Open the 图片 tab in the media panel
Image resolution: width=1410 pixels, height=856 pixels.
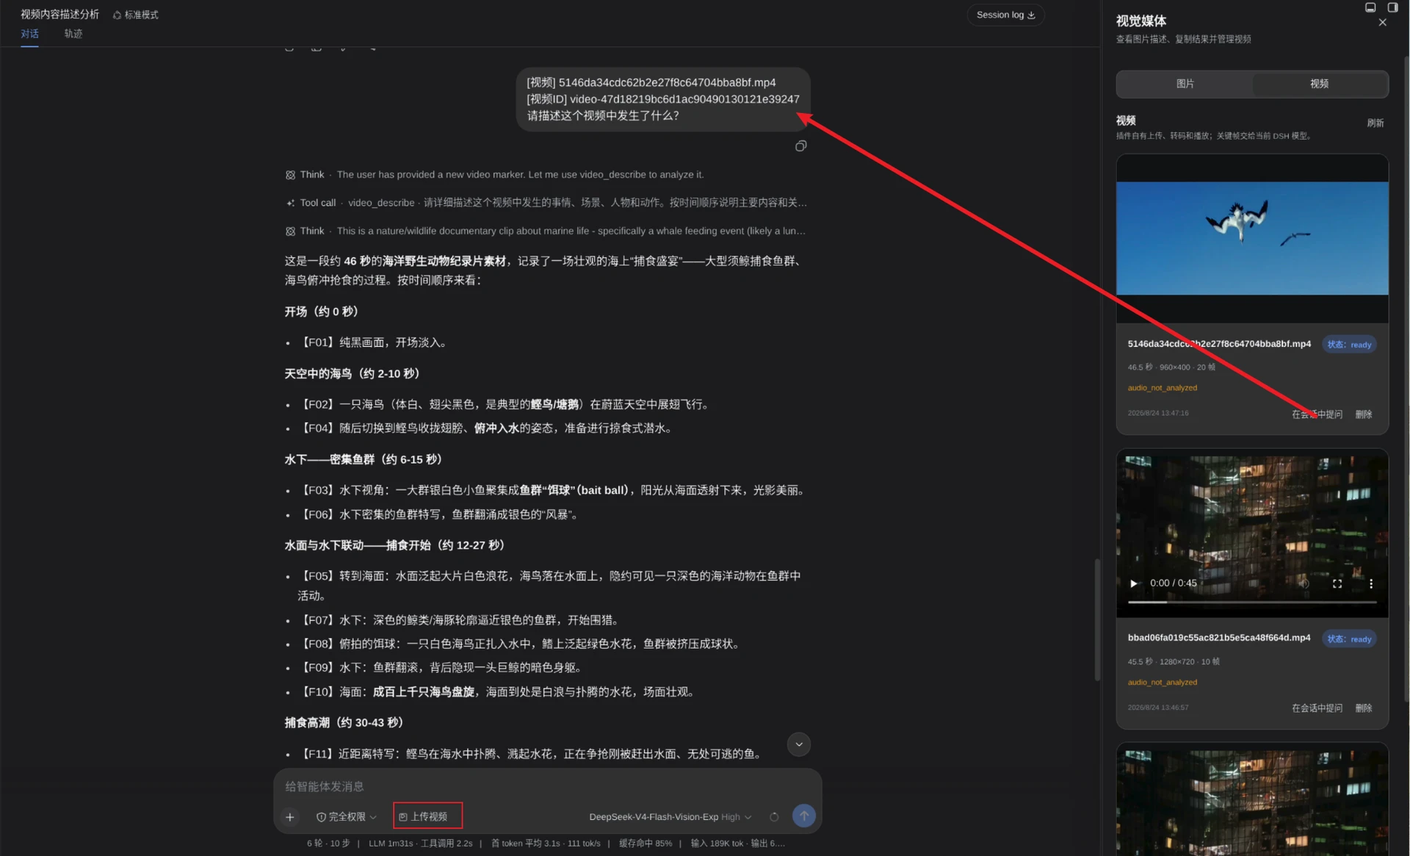[x=1185, y=84]
